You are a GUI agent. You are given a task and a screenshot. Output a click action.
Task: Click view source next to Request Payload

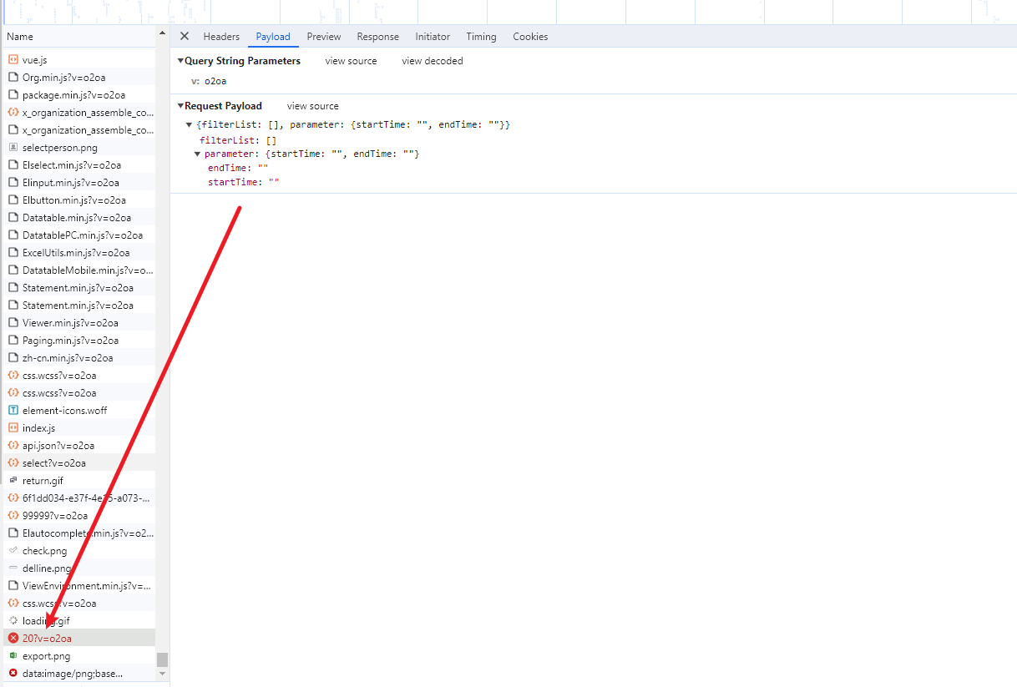(312, 106)
